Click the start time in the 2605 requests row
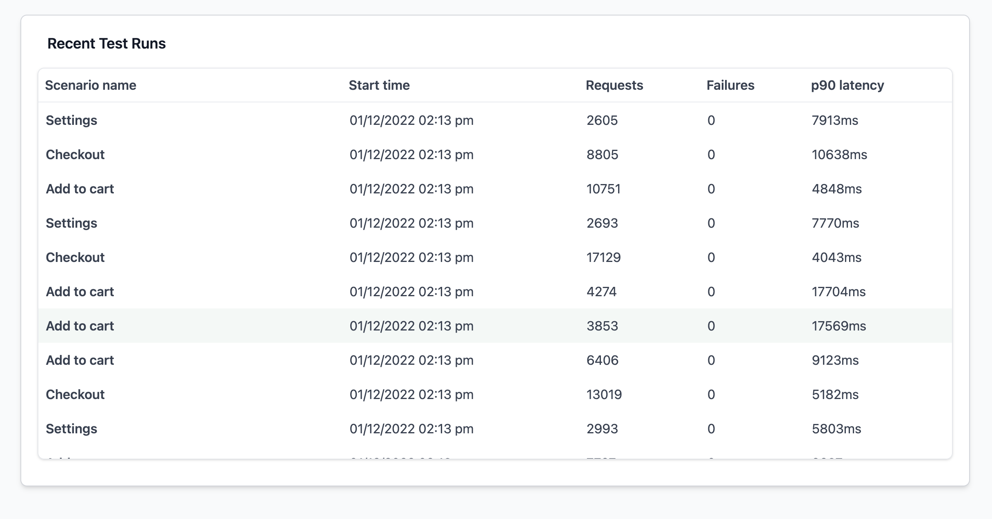This screenshot has height=519, width=992. tap(411, 120)
